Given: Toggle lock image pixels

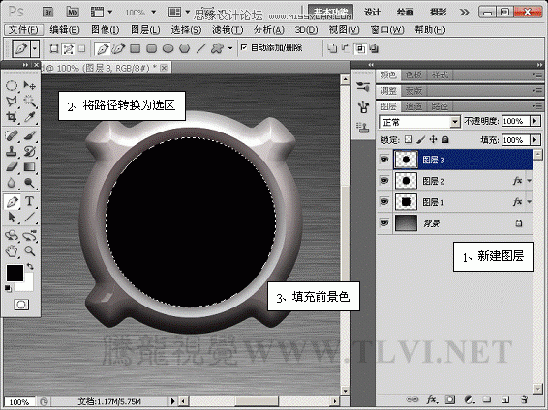Looking at the screenshot, I should [x=421, y=139].
